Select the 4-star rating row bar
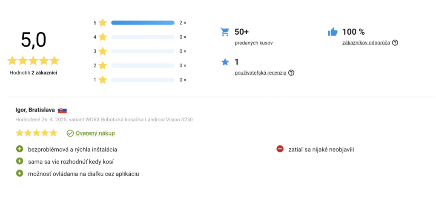The width and height of the screenshot is (436, 203). point(143,37)
